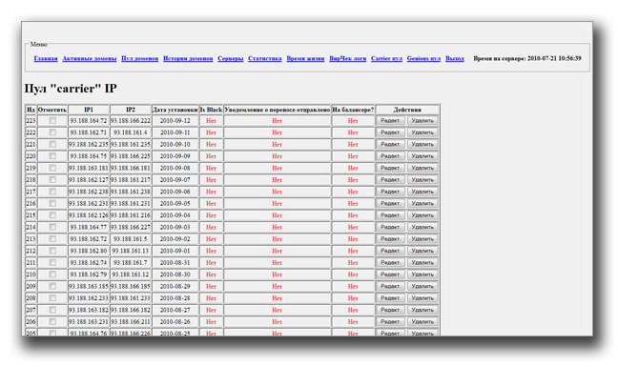Mark the checkbox in row 222
618x367 pixels.
pyautogui.click(x=52, y=133)
